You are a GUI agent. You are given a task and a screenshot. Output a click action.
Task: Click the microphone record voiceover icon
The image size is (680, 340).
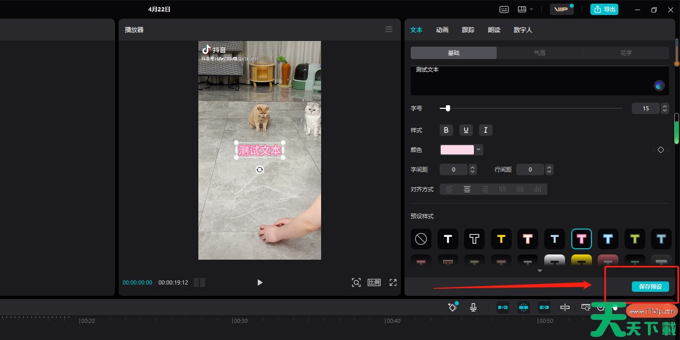tap(473, 307)
